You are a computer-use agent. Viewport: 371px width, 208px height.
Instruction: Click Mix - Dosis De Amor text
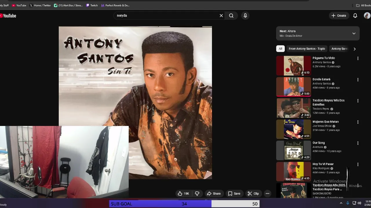point(291,36)
